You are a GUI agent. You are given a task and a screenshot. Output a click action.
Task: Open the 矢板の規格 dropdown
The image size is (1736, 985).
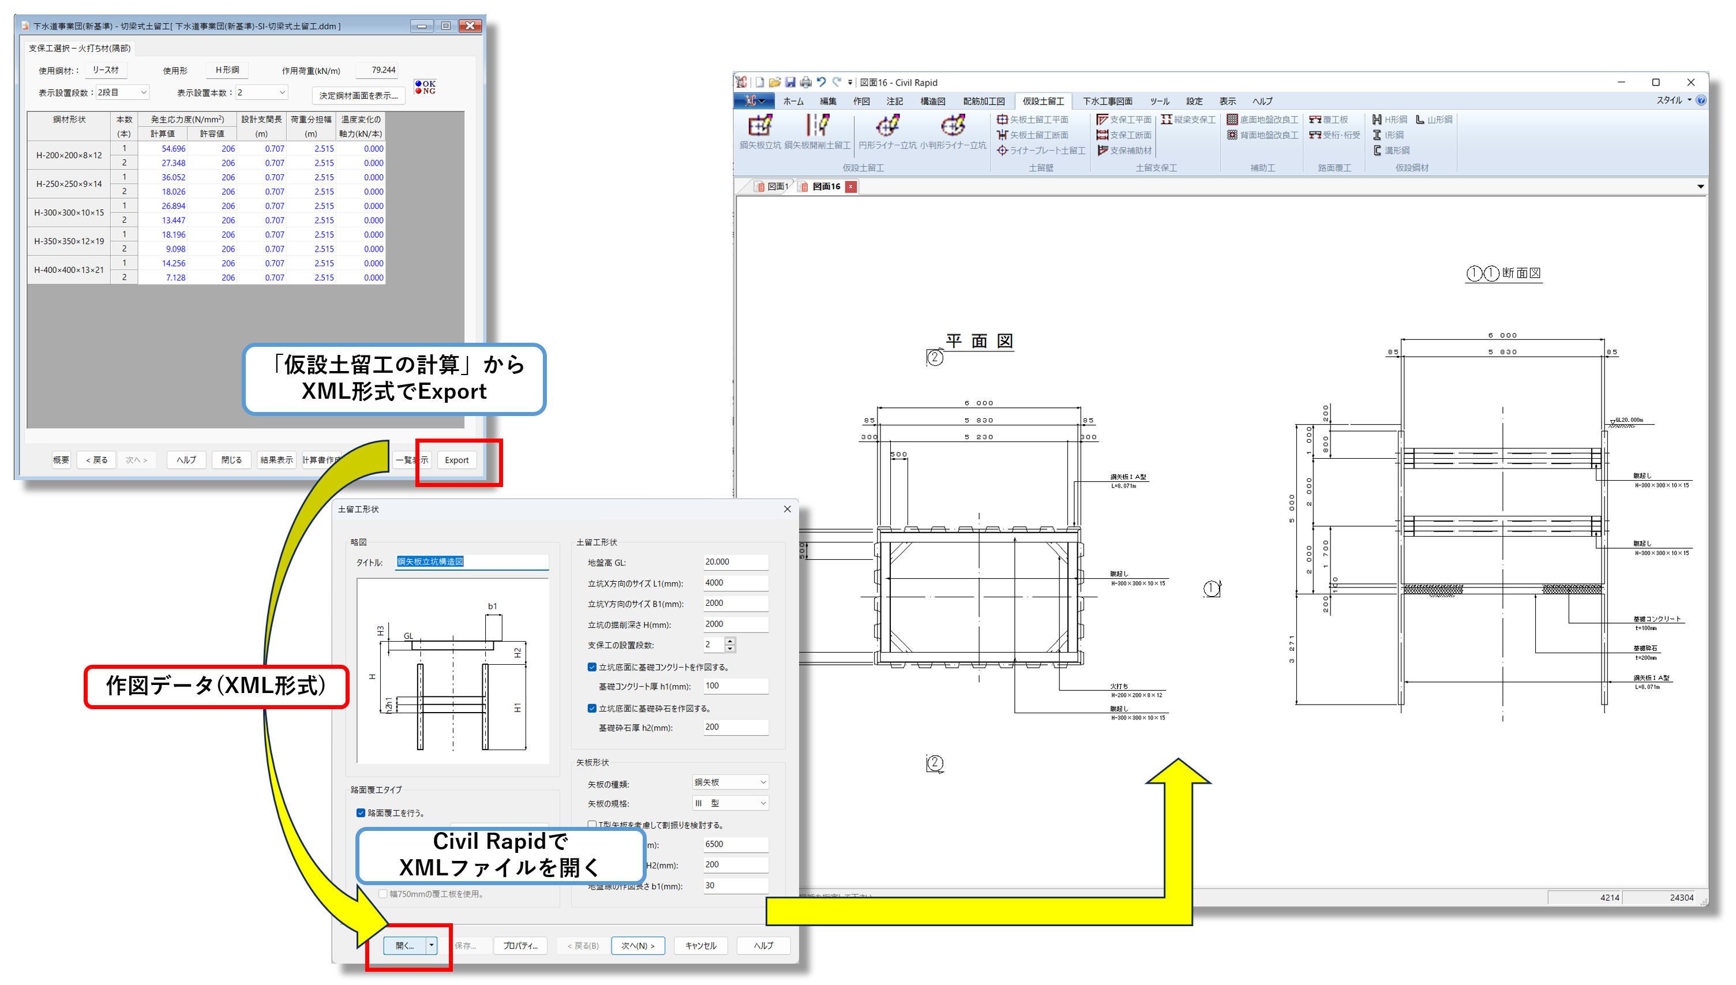click(730, 803)
